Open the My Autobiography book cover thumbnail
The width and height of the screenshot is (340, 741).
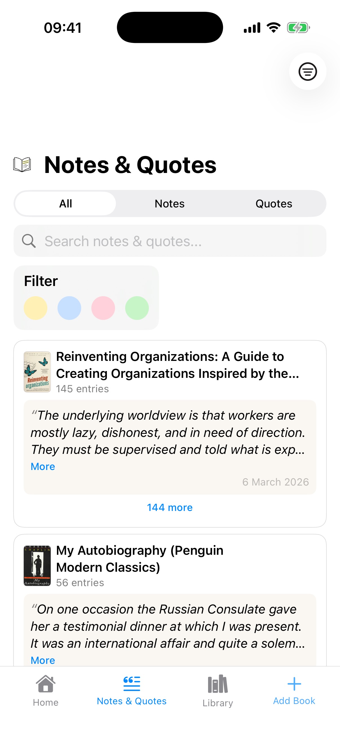tap(37, 565)
